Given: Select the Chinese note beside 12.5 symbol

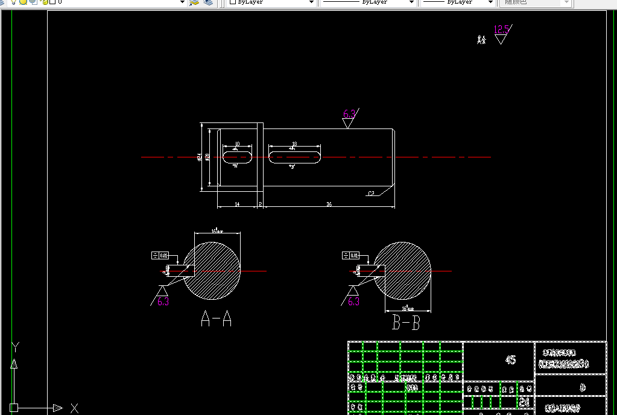Looking at the screenshot, I should (x=481, y=39).
